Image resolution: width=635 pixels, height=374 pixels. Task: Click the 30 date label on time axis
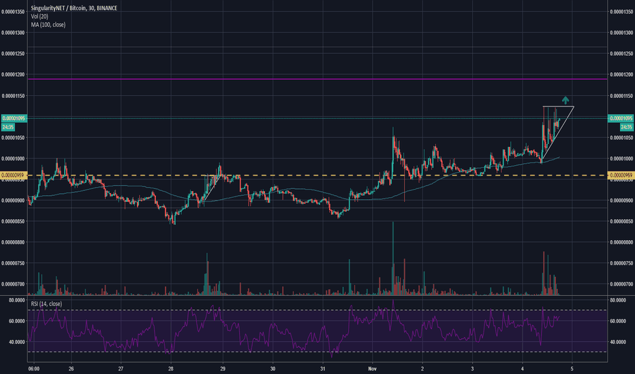click(273, 369)
